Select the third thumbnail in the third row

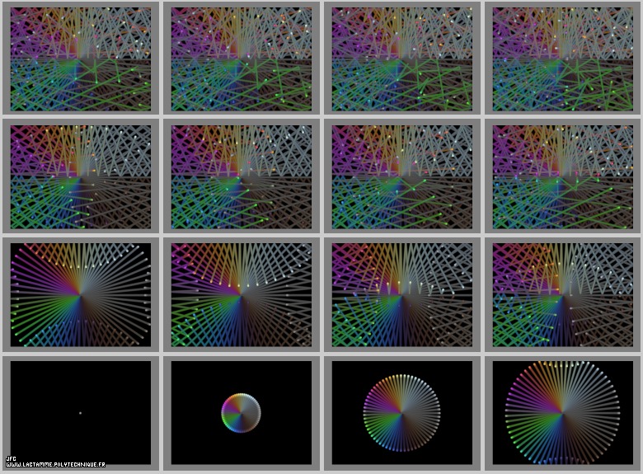[402, 294]
